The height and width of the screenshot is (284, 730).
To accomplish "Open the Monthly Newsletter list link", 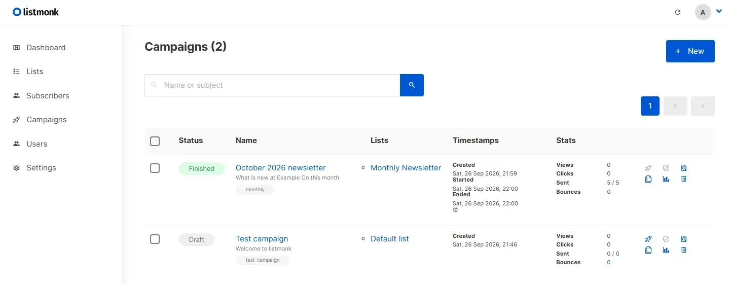I will click(406, 168).
